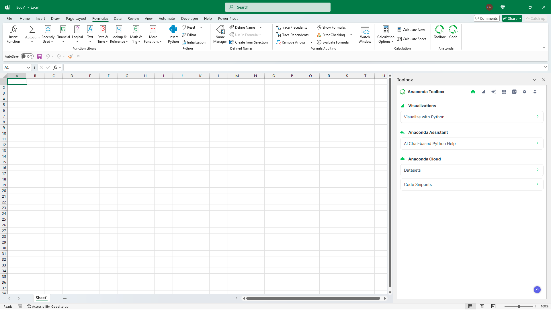551x310 pixels.
Task: Open the Toolbox pane options chevron
Action: (534, 80)
